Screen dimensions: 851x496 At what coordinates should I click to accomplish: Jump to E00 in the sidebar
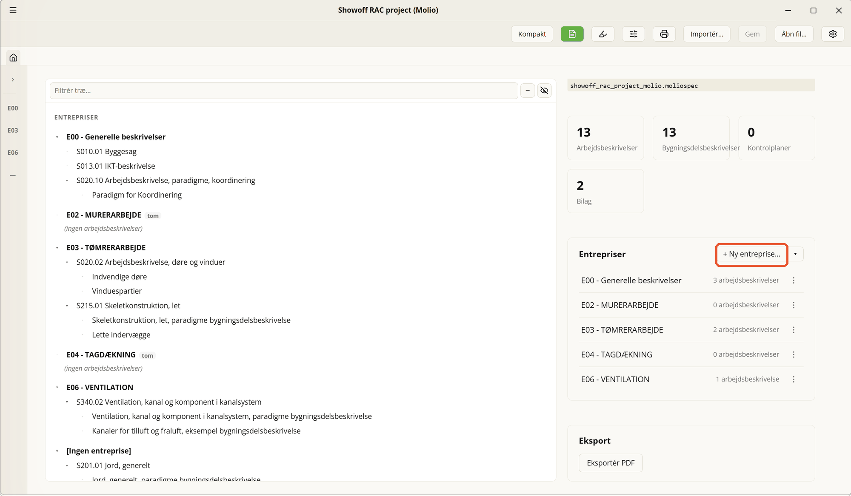pos(13,108)
